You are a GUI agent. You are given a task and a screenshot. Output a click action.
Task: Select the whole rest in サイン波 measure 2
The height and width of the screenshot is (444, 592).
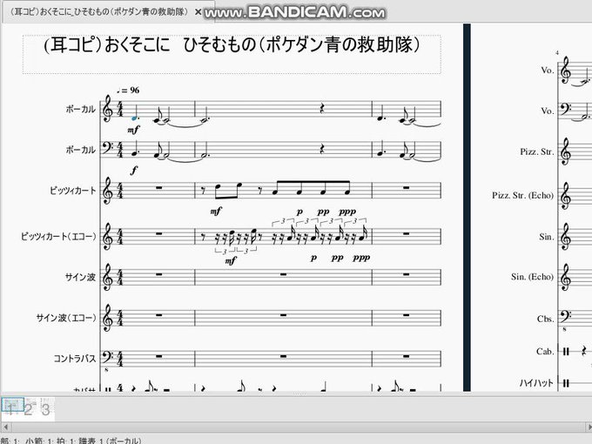click(x=283, y=274)
